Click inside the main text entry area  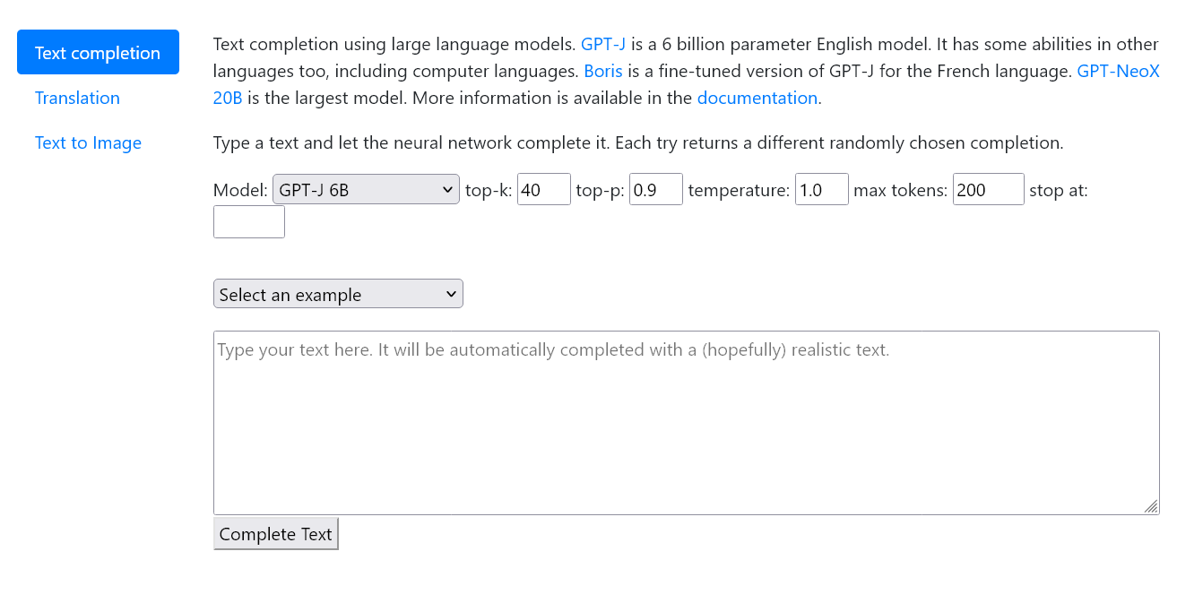point(686,421)
